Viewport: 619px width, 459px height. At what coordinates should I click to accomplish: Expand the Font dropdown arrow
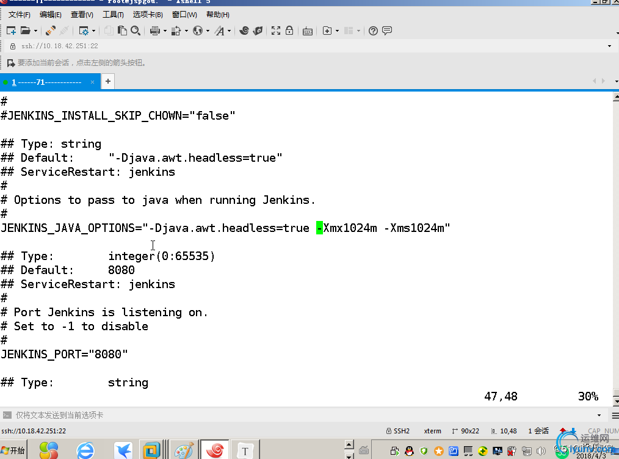point(229,31)
